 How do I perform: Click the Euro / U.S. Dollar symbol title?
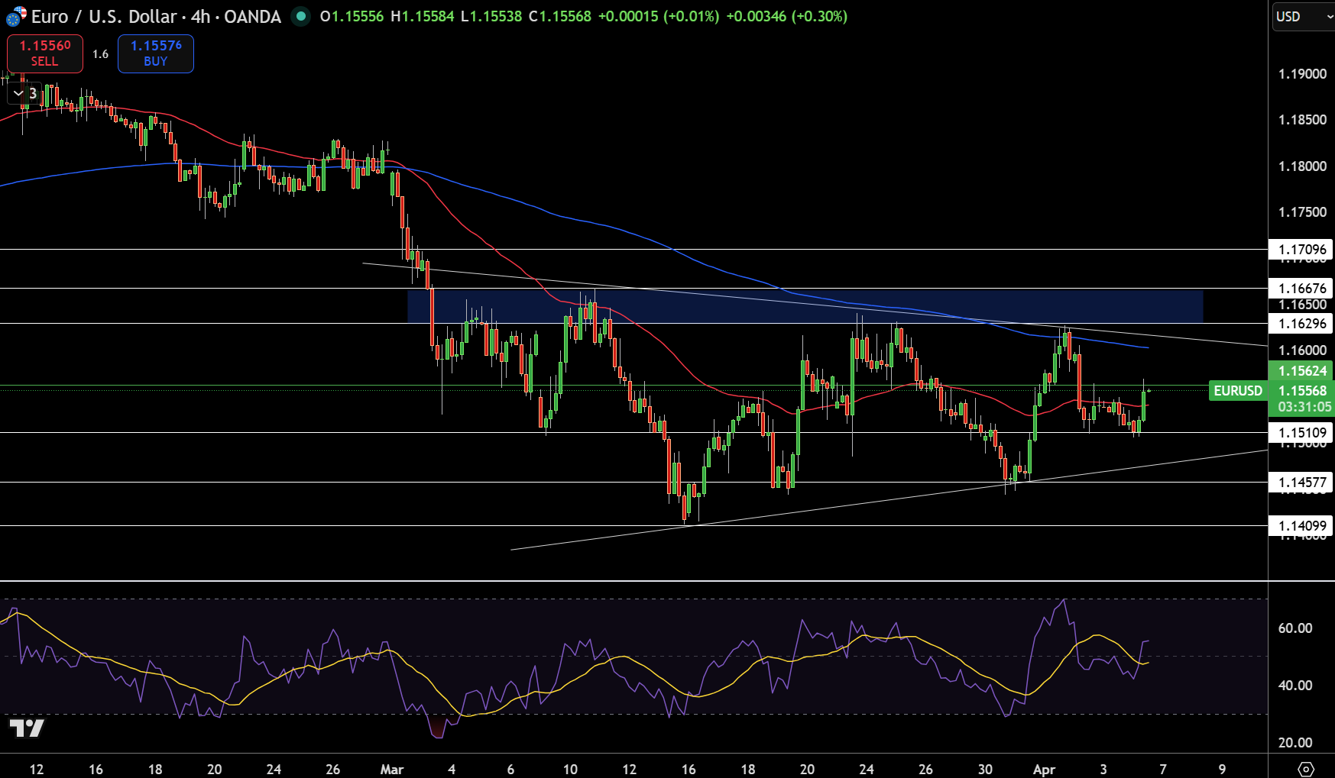coord(156,16)
